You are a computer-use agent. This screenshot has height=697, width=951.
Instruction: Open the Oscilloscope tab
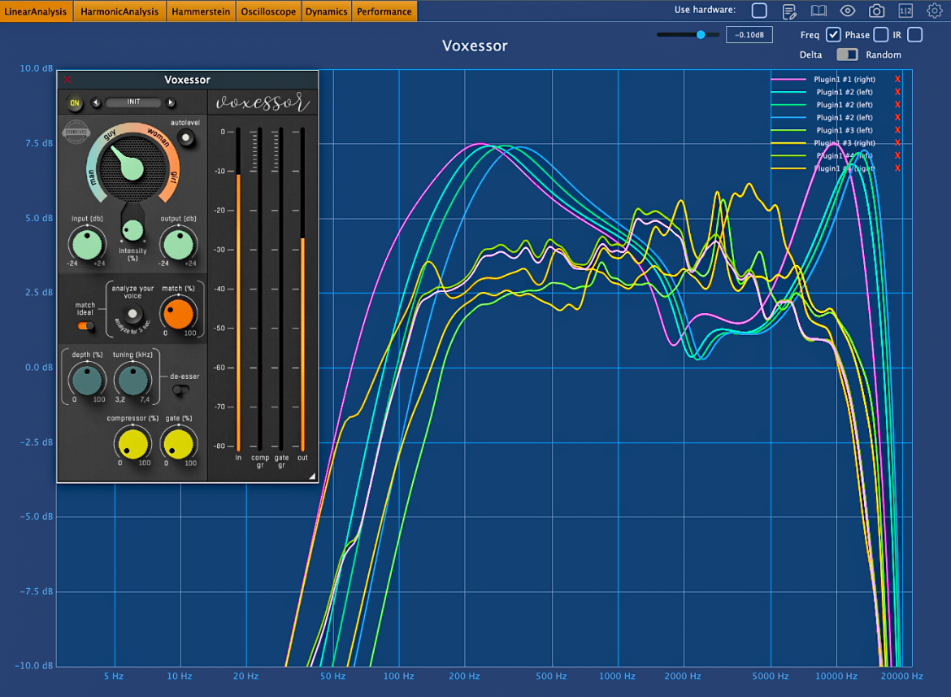tap(268, 11)
